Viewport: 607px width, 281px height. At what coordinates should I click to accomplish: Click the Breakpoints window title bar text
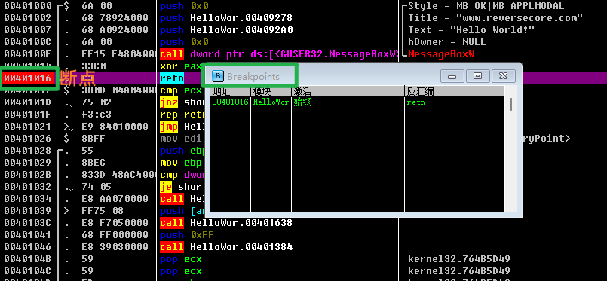(253, 77)
